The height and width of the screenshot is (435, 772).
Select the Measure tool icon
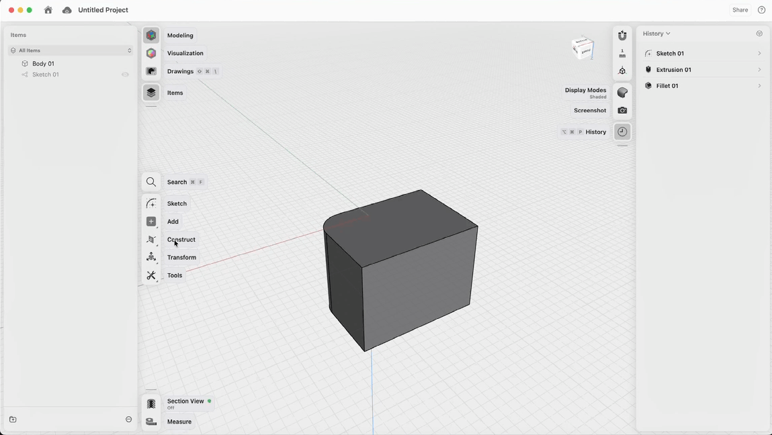[x=151, y=422]
